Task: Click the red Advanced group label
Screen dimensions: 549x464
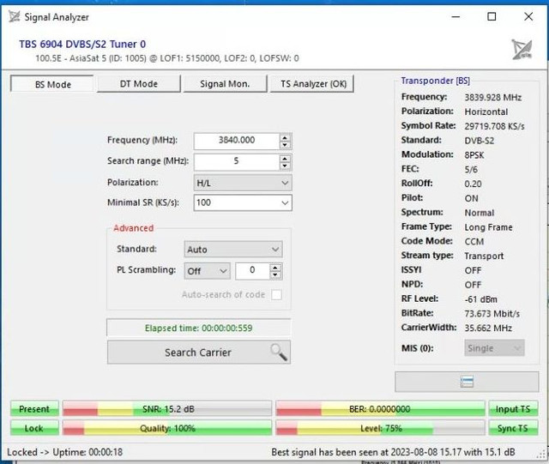Action: point(134,228)
